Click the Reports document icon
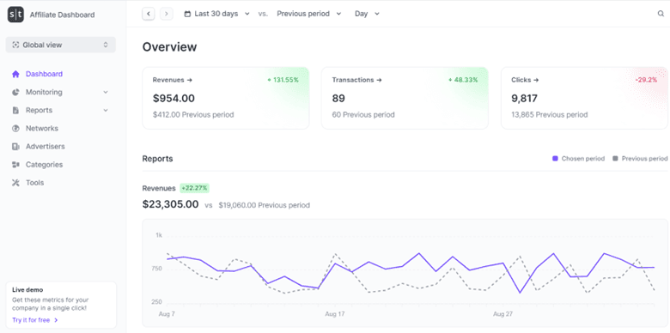 click(x=15, y=110)
